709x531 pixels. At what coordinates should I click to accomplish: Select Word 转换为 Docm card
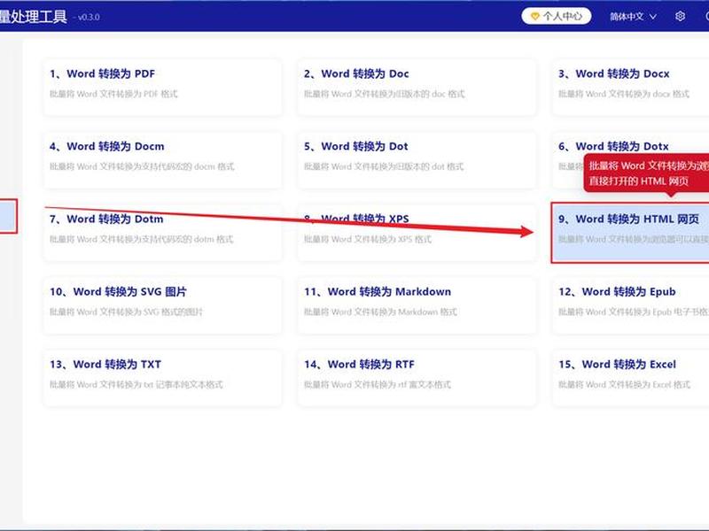[163, 160]
